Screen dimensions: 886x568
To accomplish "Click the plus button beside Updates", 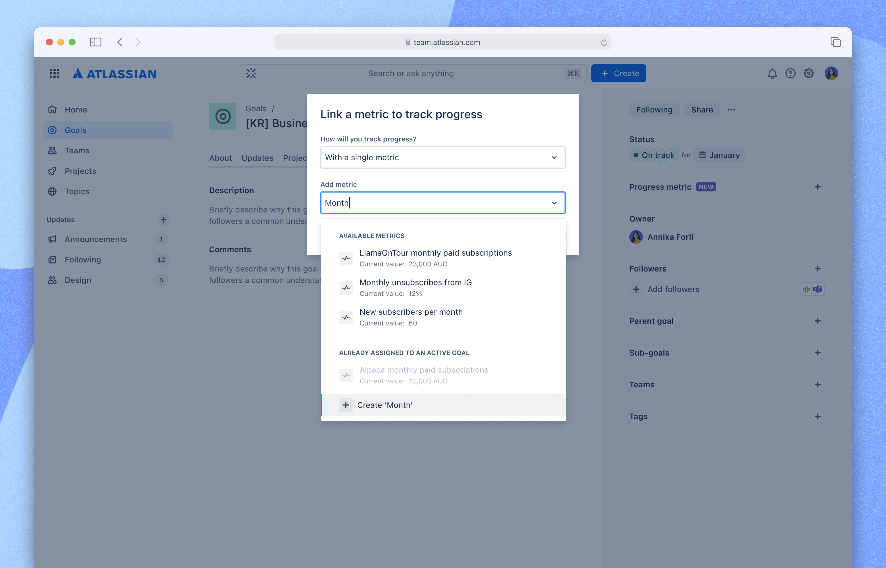I will (163, 220).
